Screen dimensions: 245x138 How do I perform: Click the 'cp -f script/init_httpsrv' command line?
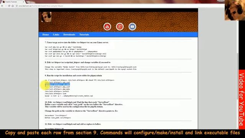(x=80, y=80)
